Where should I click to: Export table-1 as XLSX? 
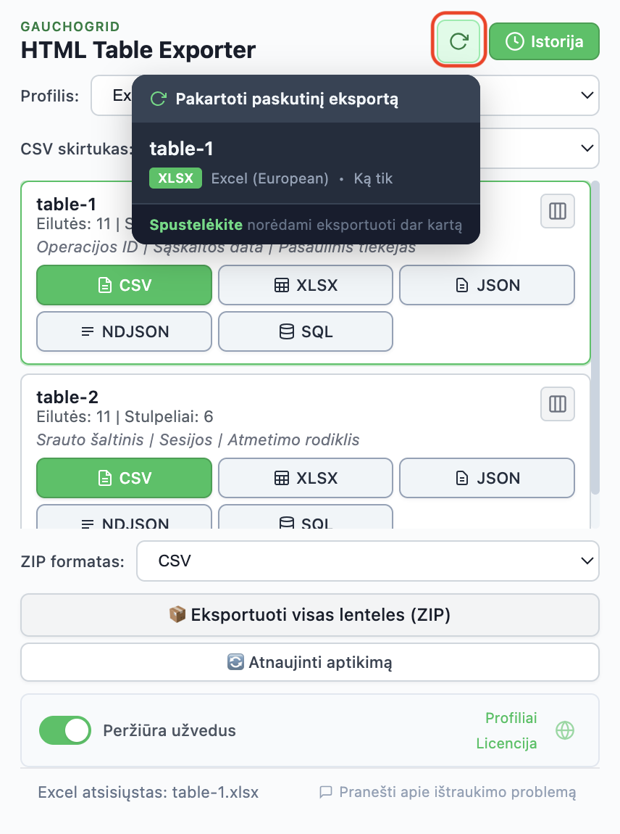click(x=305, y=285)
